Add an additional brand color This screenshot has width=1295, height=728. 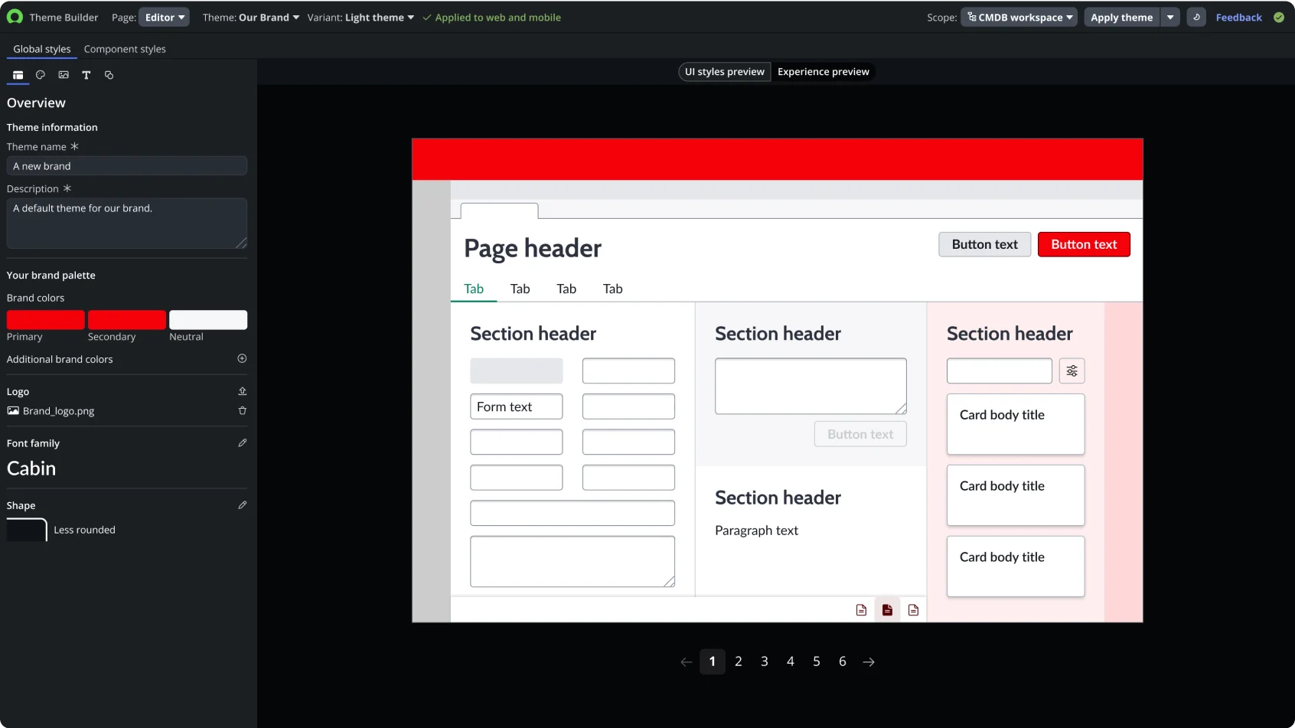point(242,358)
